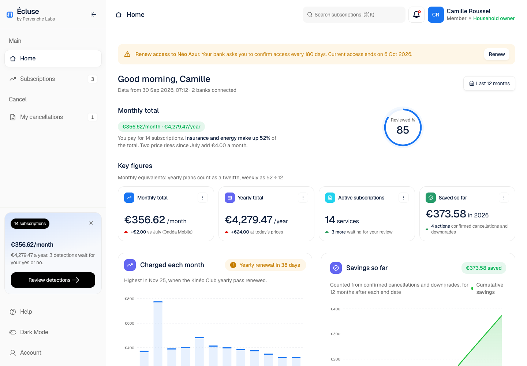The width and height of the screenshot is (527, 366).
Task: Click the Renew button in the banner
Action: tap(497, 54)
